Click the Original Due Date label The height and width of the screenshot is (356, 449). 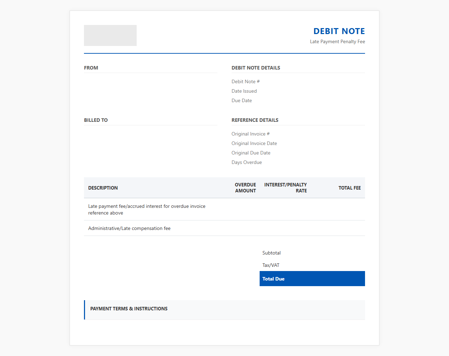pyautogui.click(x=251, y=153)
